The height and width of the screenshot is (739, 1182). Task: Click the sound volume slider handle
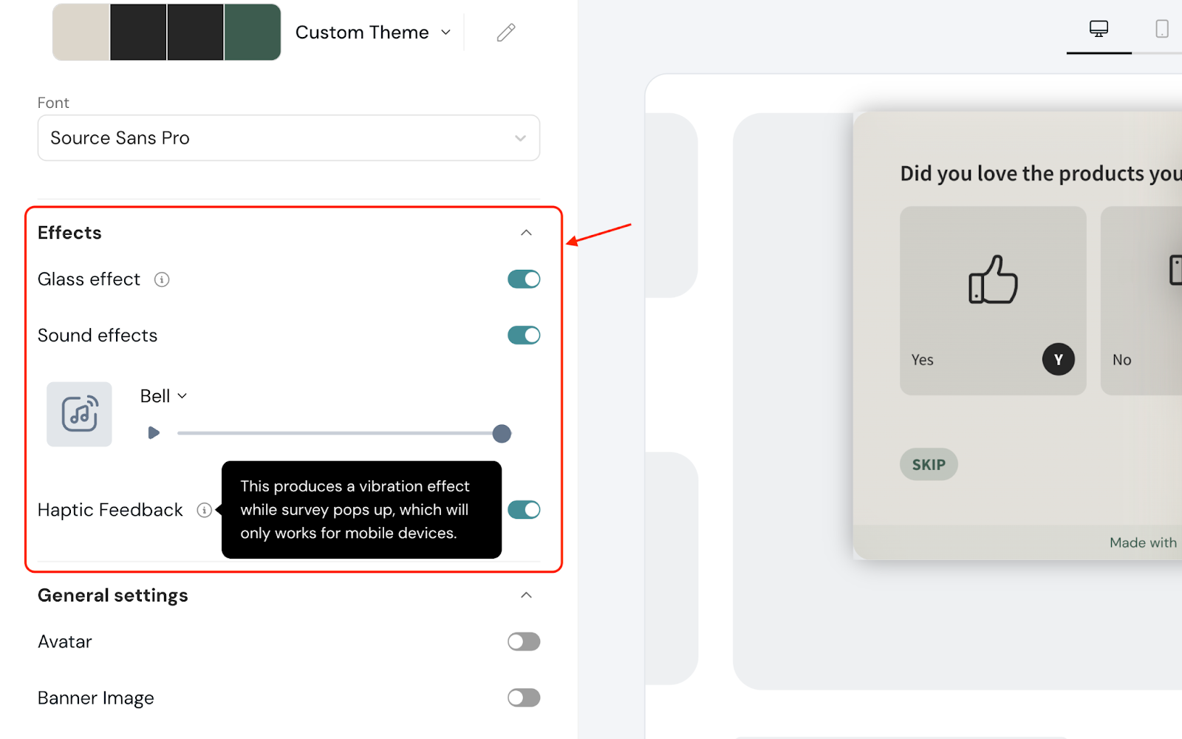pyautogui.click(x=502, y=434)
